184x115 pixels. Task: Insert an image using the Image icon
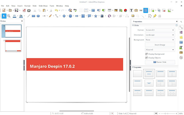pyautogui.click(x=116, y=10)
